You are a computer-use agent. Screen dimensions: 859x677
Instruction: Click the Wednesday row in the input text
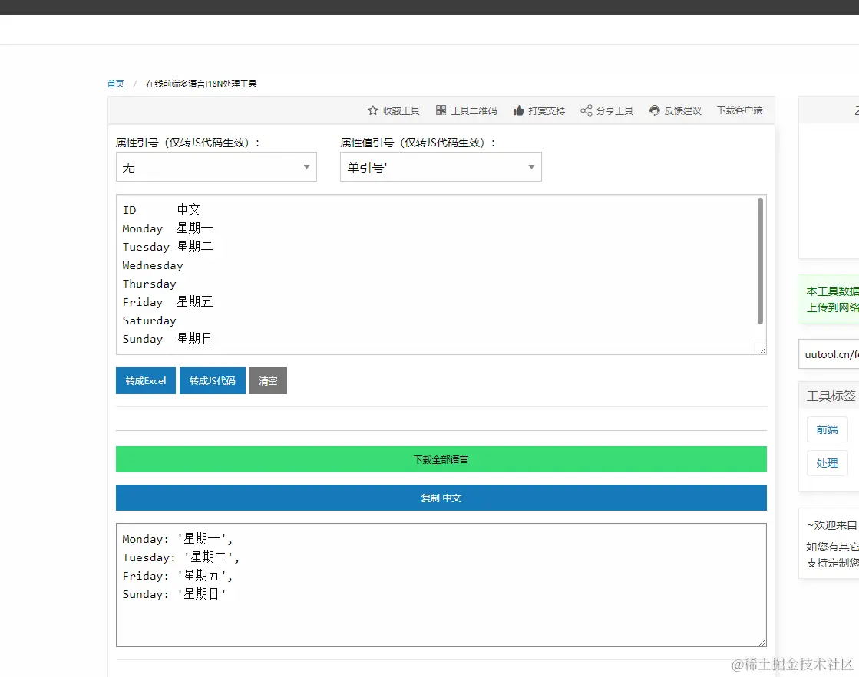[153, 265]
